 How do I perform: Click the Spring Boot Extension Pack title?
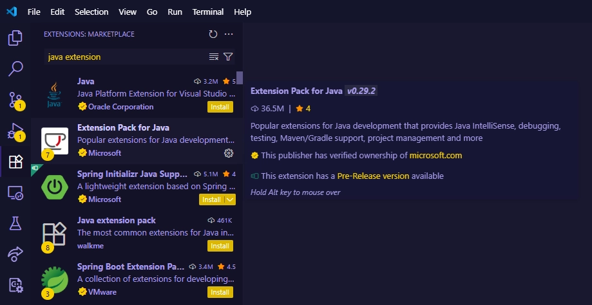131,266
